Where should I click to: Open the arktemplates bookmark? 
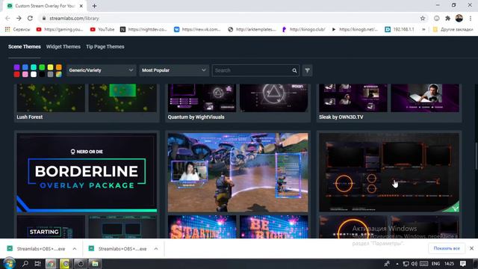coord(252,29)
